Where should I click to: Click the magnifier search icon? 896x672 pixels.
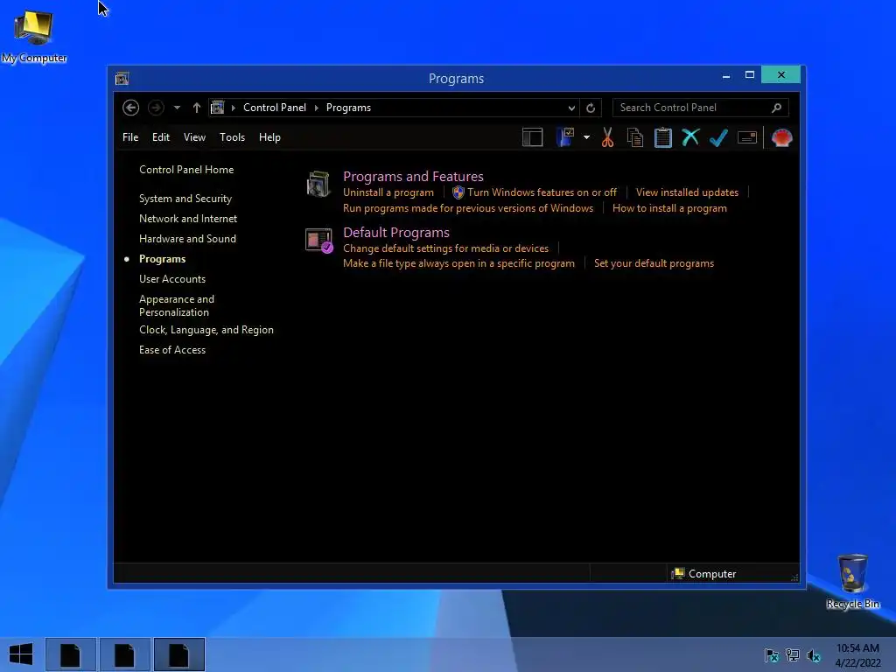(776, 108)
